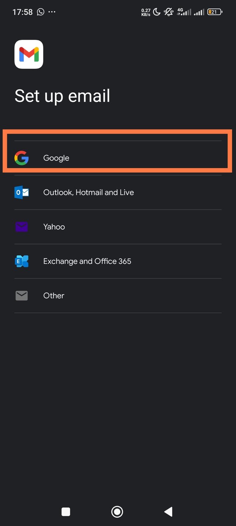Tap the do-not-disturb moon icon
The height and width of the screenshot is (526, 236).
[157, 12]
